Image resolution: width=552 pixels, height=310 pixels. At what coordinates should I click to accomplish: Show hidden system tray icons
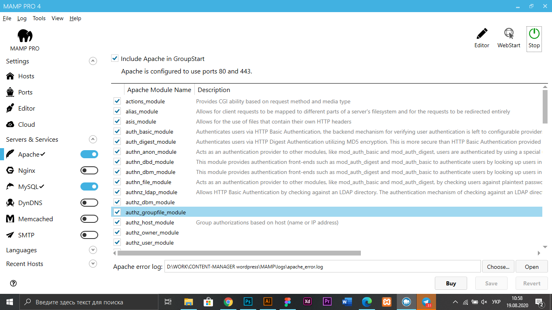point(455,302)
